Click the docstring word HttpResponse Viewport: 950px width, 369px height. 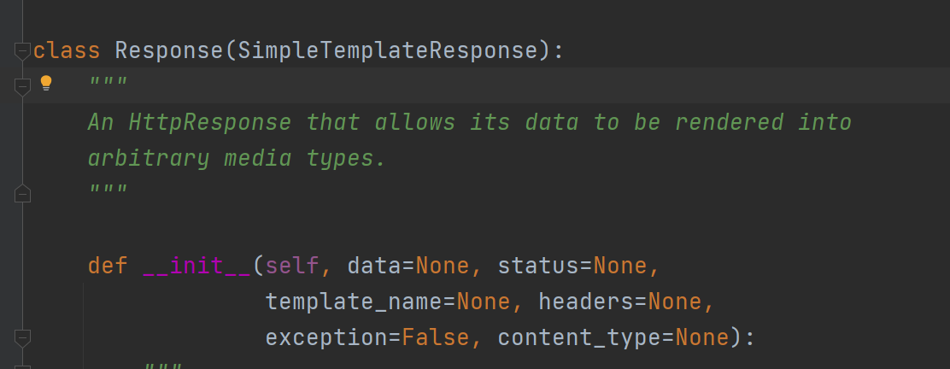(210, 122)
